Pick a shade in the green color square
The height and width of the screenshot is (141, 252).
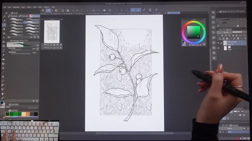coord(193,32)
